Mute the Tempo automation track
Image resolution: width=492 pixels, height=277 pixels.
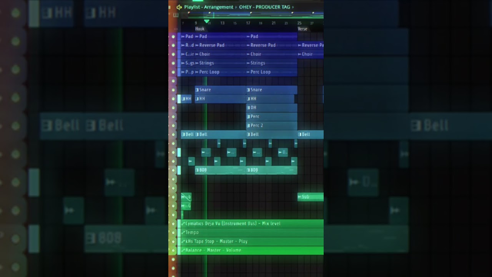click(x=173, y=232)
